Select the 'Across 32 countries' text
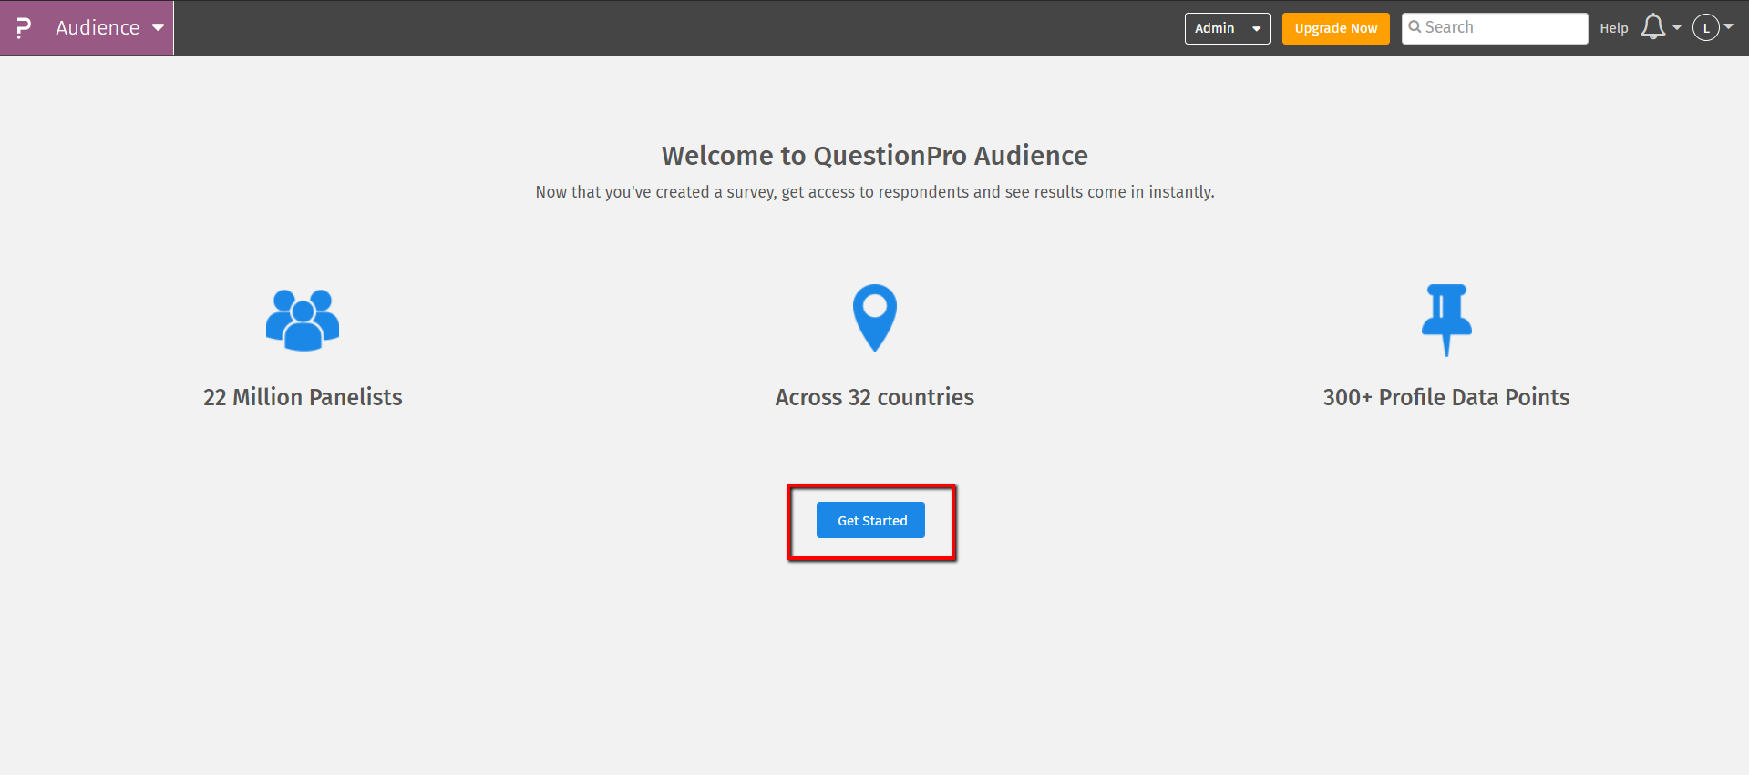The height and width of the screenshot is (775, 1749). click(x=875, y=397)
